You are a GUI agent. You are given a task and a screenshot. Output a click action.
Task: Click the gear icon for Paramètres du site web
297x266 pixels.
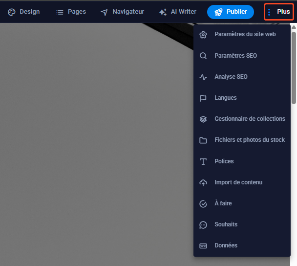203,35
